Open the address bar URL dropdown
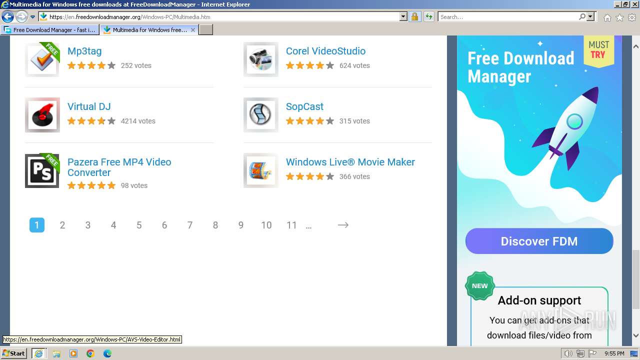 [403, 16]
